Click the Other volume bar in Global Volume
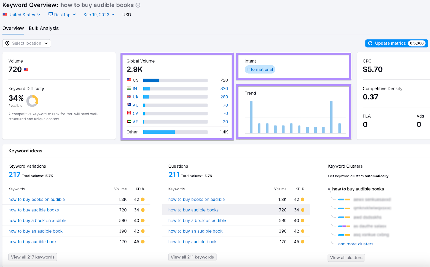Viewport: 430px width, 267px height. point(159,132)
